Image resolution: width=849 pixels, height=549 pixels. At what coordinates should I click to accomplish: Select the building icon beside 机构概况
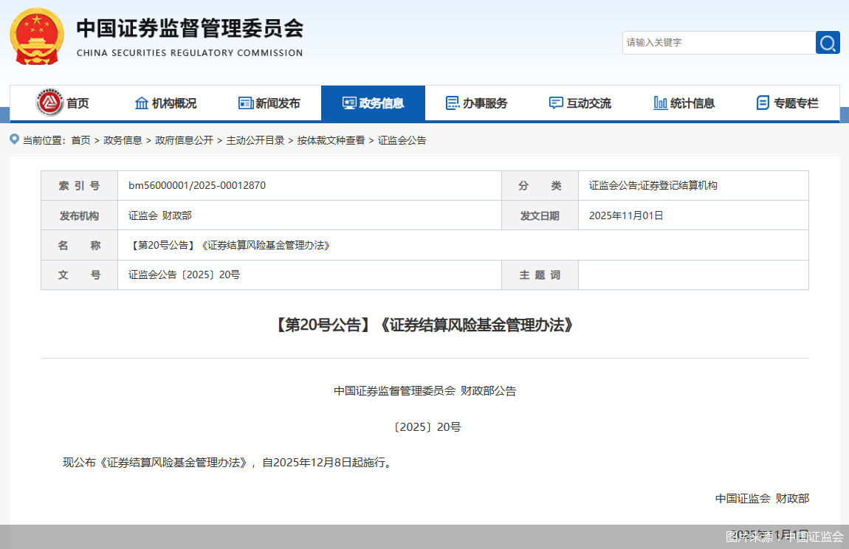point(141,103)
